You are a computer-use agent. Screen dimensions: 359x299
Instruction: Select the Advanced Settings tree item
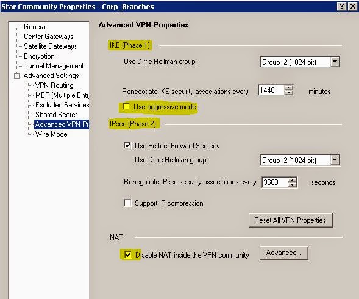(51, 76)
